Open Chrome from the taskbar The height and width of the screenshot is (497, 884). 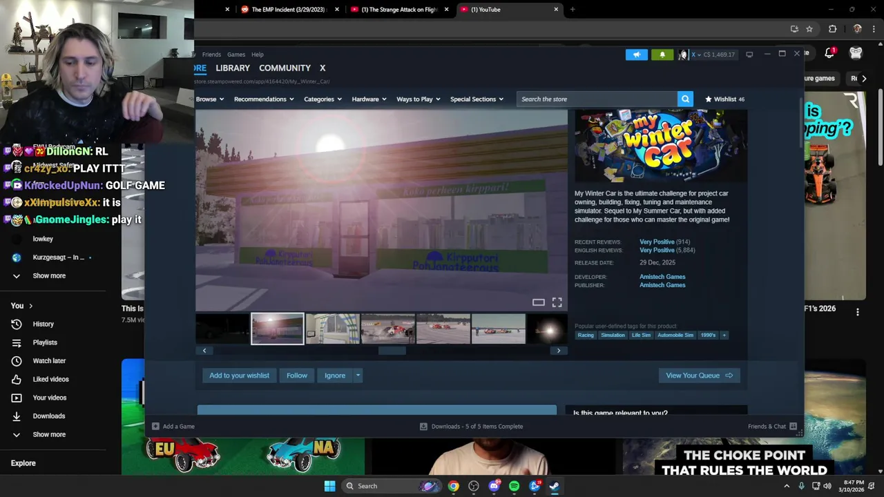pyautogui.click(x=453, y=486)
